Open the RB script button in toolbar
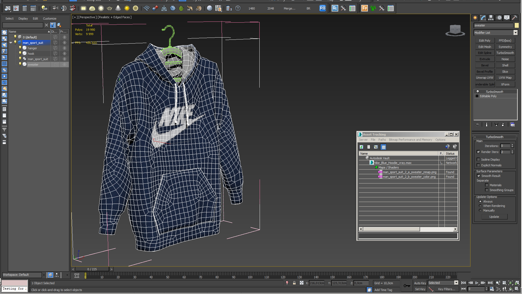 tap(322, 8)
